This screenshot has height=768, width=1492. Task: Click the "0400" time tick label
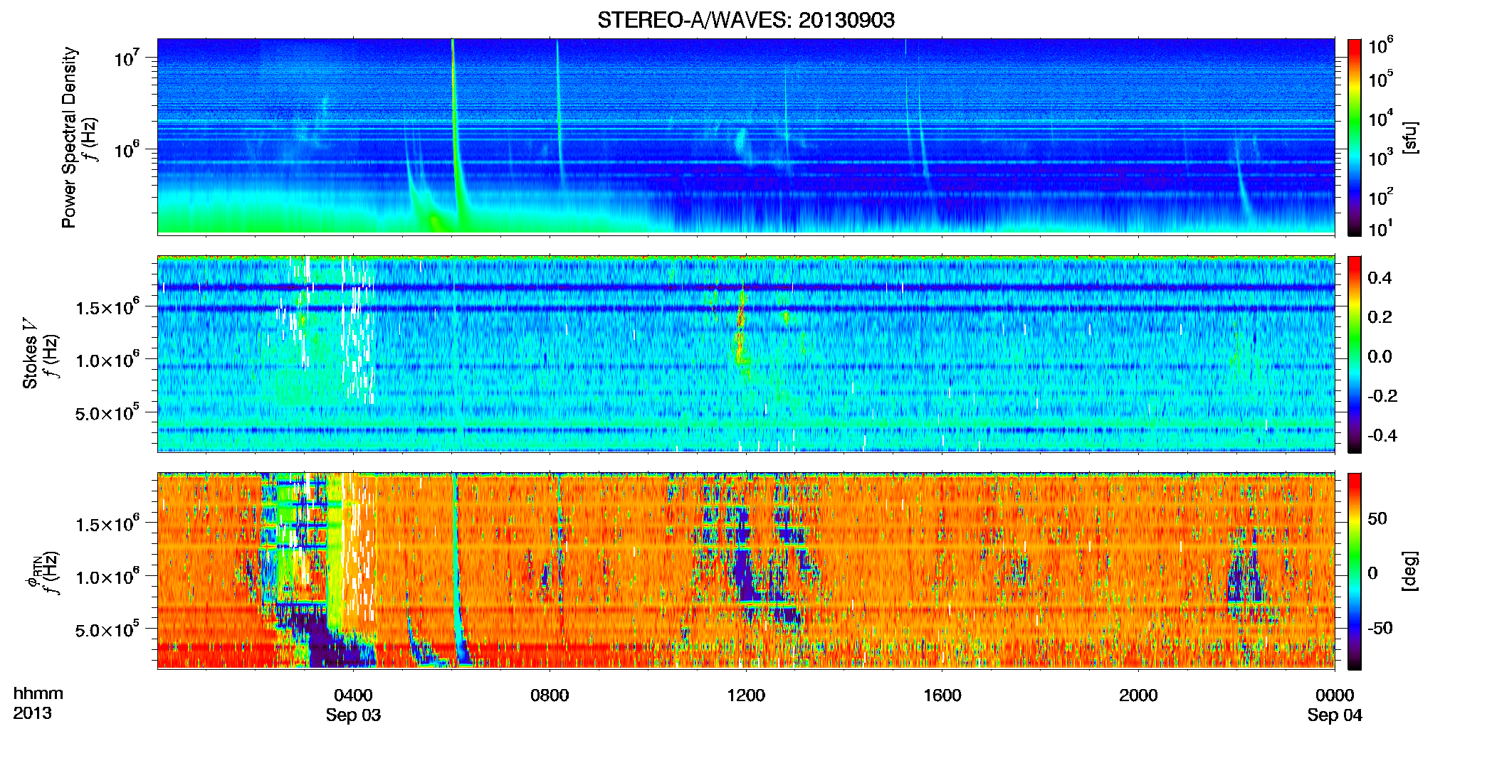pyautogui.click(x=354, y=695)
